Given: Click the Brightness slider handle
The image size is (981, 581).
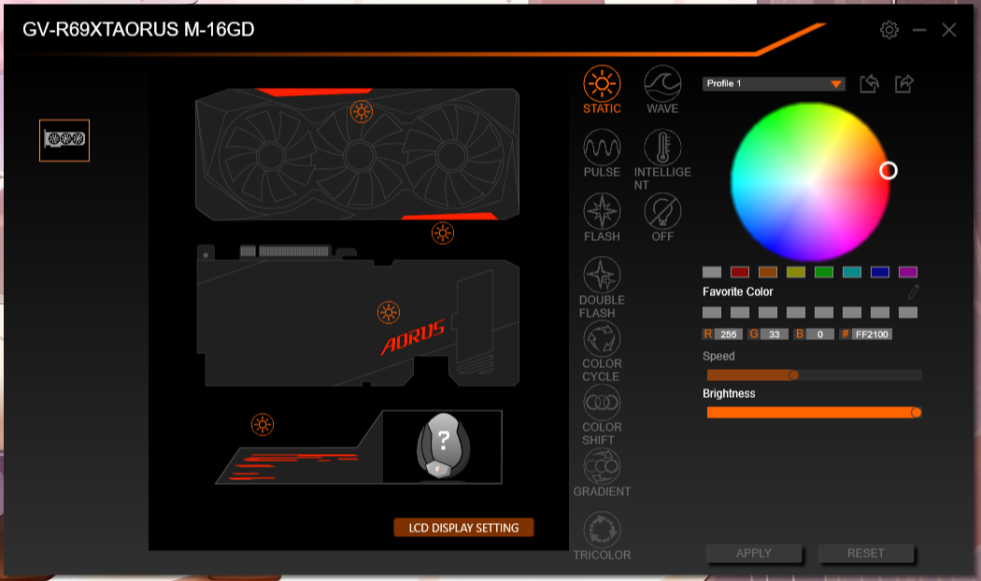Looking at the screenshot, I should [916, 413].
